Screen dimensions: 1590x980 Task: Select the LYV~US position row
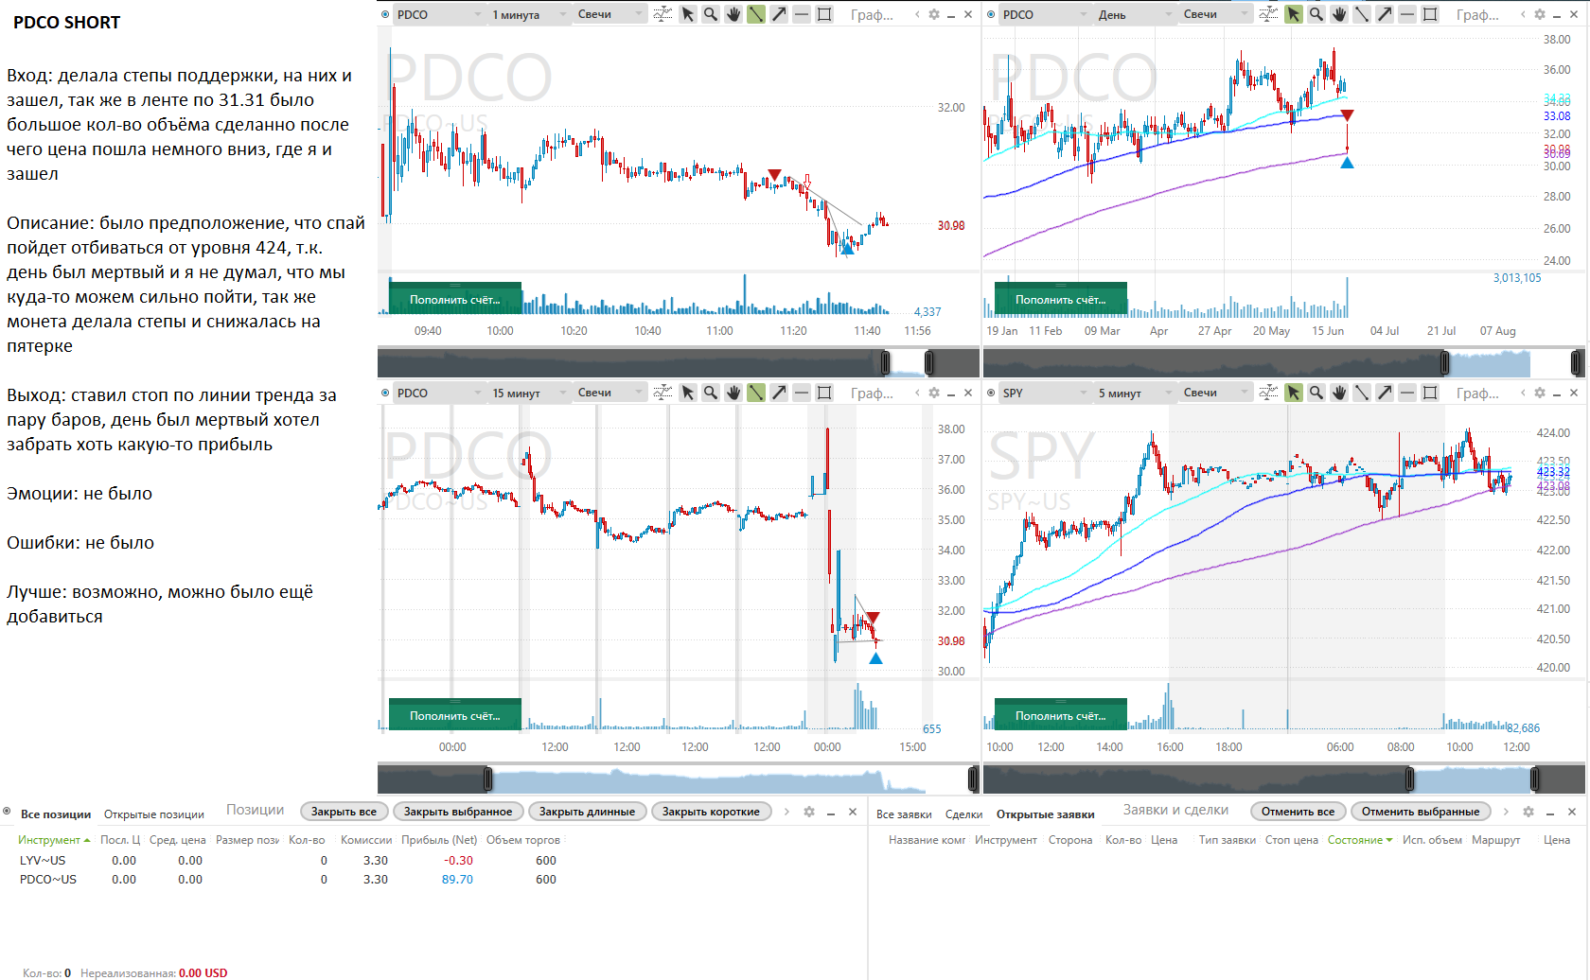(289, 861)
